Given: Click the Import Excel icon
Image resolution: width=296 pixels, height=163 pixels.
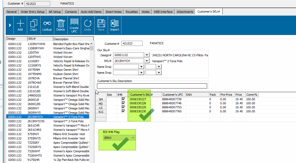Looking at the screenshot, I should pos(115,25).
